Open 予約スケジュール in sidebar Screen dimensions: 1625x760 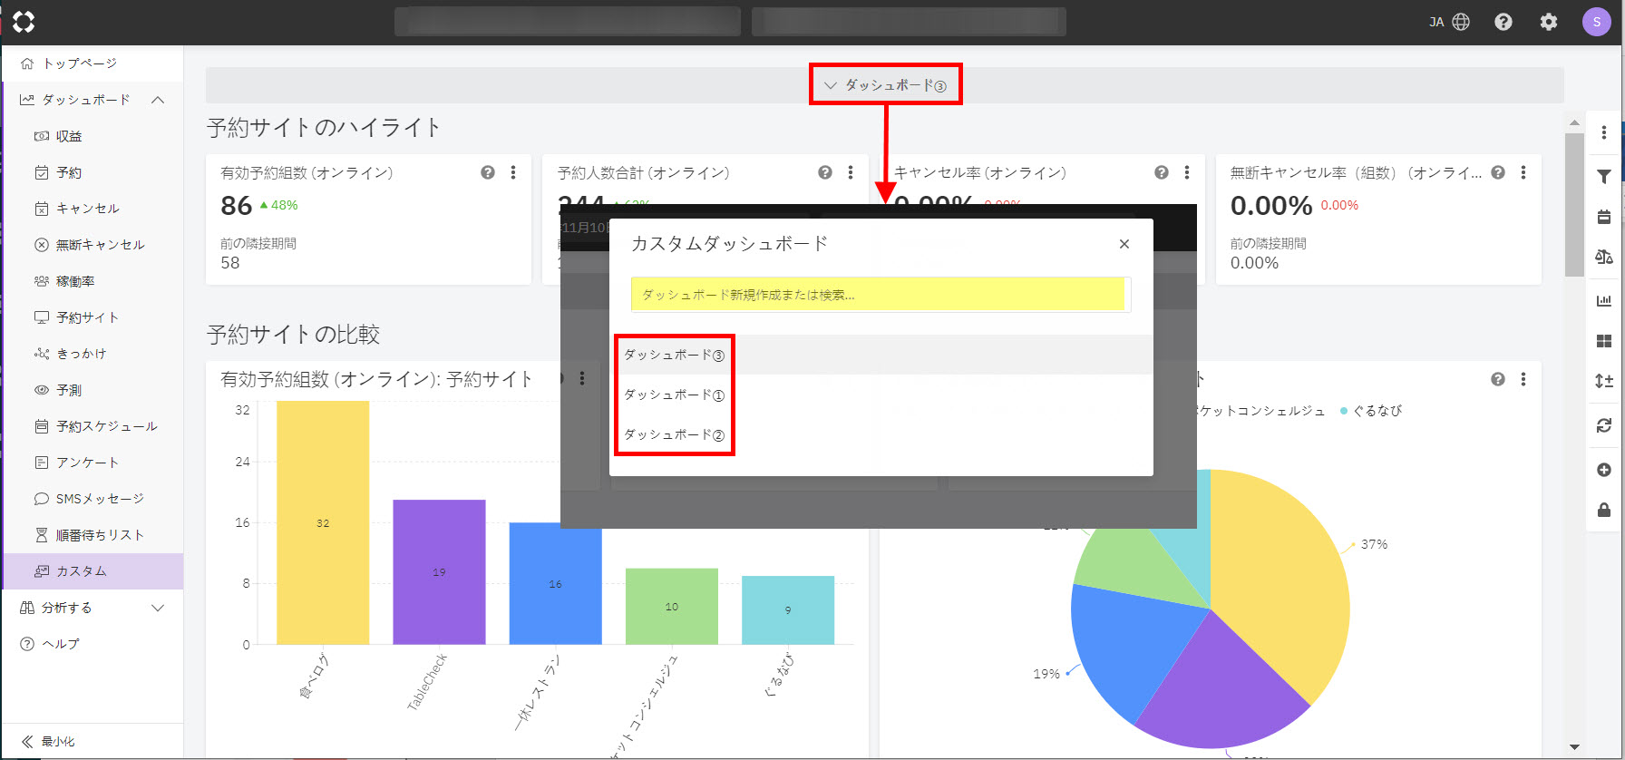(x=92, y=426)
